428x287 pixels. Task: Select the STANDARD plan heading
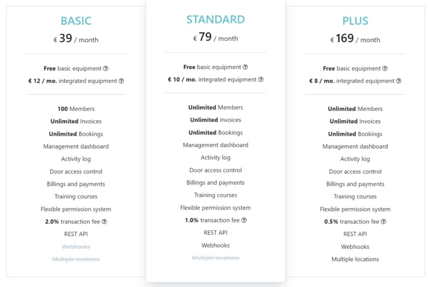[x=215, y=20]
